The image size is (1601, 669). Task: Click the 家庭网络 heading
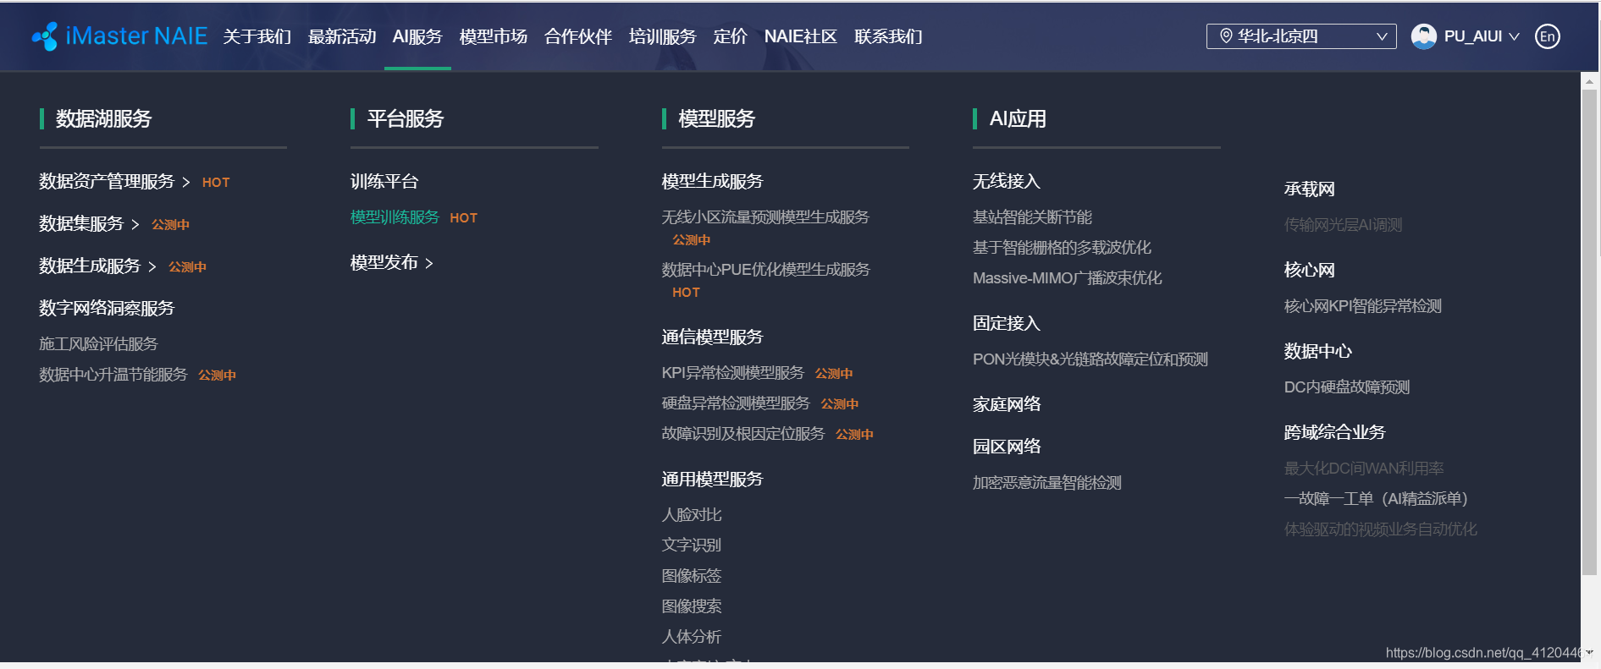click(x=1007, y=404)
